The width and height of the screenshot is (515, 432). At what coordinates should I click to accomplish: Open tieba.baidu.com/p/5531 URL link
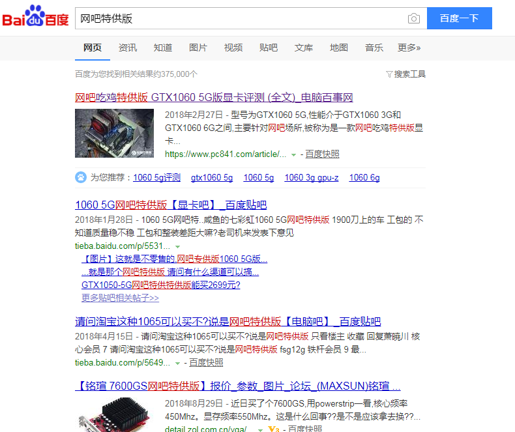[123, 246]
